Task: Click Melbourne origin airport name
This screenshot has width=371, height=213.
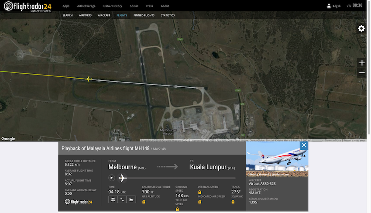Action: pos(122,167)
